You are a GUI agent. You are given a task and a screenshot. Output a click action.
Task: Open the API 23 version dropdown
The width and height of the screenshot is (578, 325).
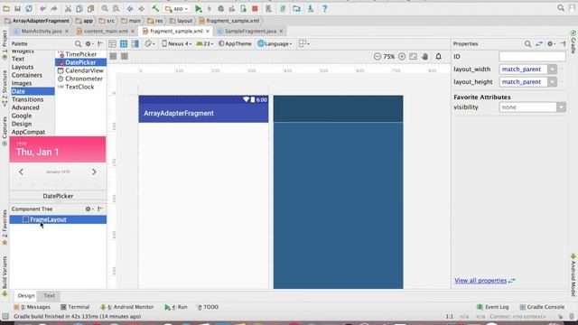pyautogui.click(x=205, y=44)
